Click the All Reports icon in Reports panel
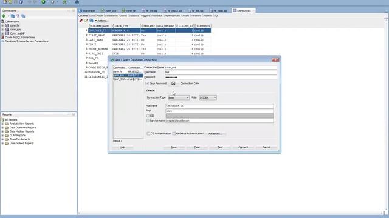Viewport: 389px width, 218px height. [x=2, y=120]
